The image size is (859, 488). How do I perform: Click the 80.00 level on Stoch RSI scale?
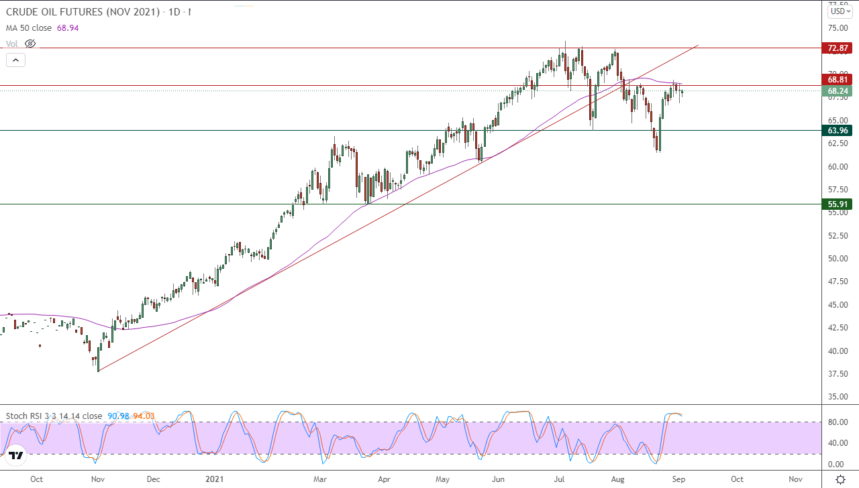point(837,422)
